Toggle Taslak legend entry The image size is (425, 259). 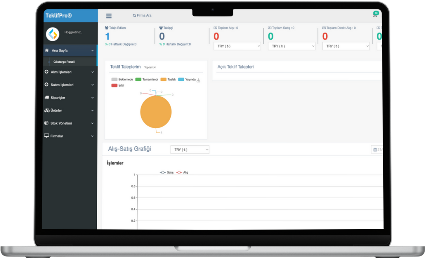click(x=168, y=80)
